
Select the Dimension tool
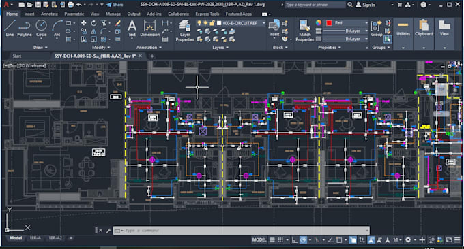pyautogui.click(x=149, y=29)
